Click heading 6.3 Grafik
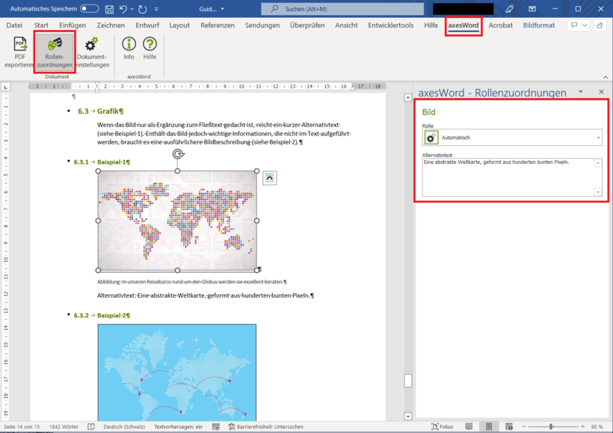 point(101,111)
